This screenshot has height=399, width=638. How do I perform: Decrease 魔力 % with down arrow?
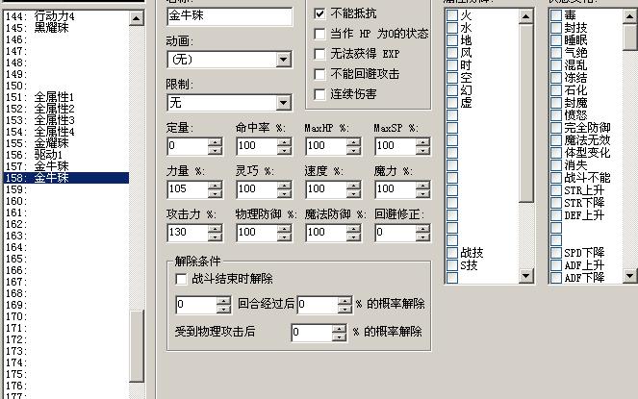[x=422, y=193]
